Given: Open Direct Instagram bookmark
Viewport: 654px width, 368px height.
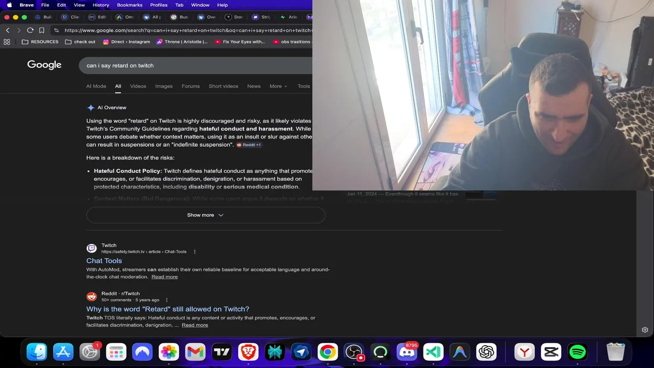Looking at the screenshot, I should 127,42.
